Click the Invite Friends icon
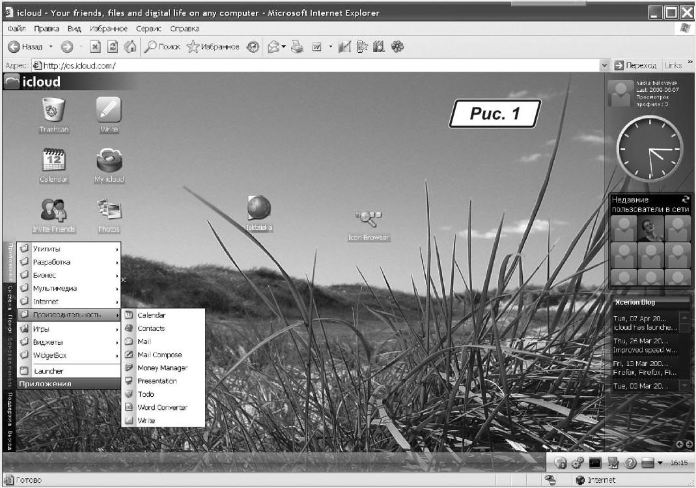The width and height of the screenshot is (696, 488). [x=53, y=210]
